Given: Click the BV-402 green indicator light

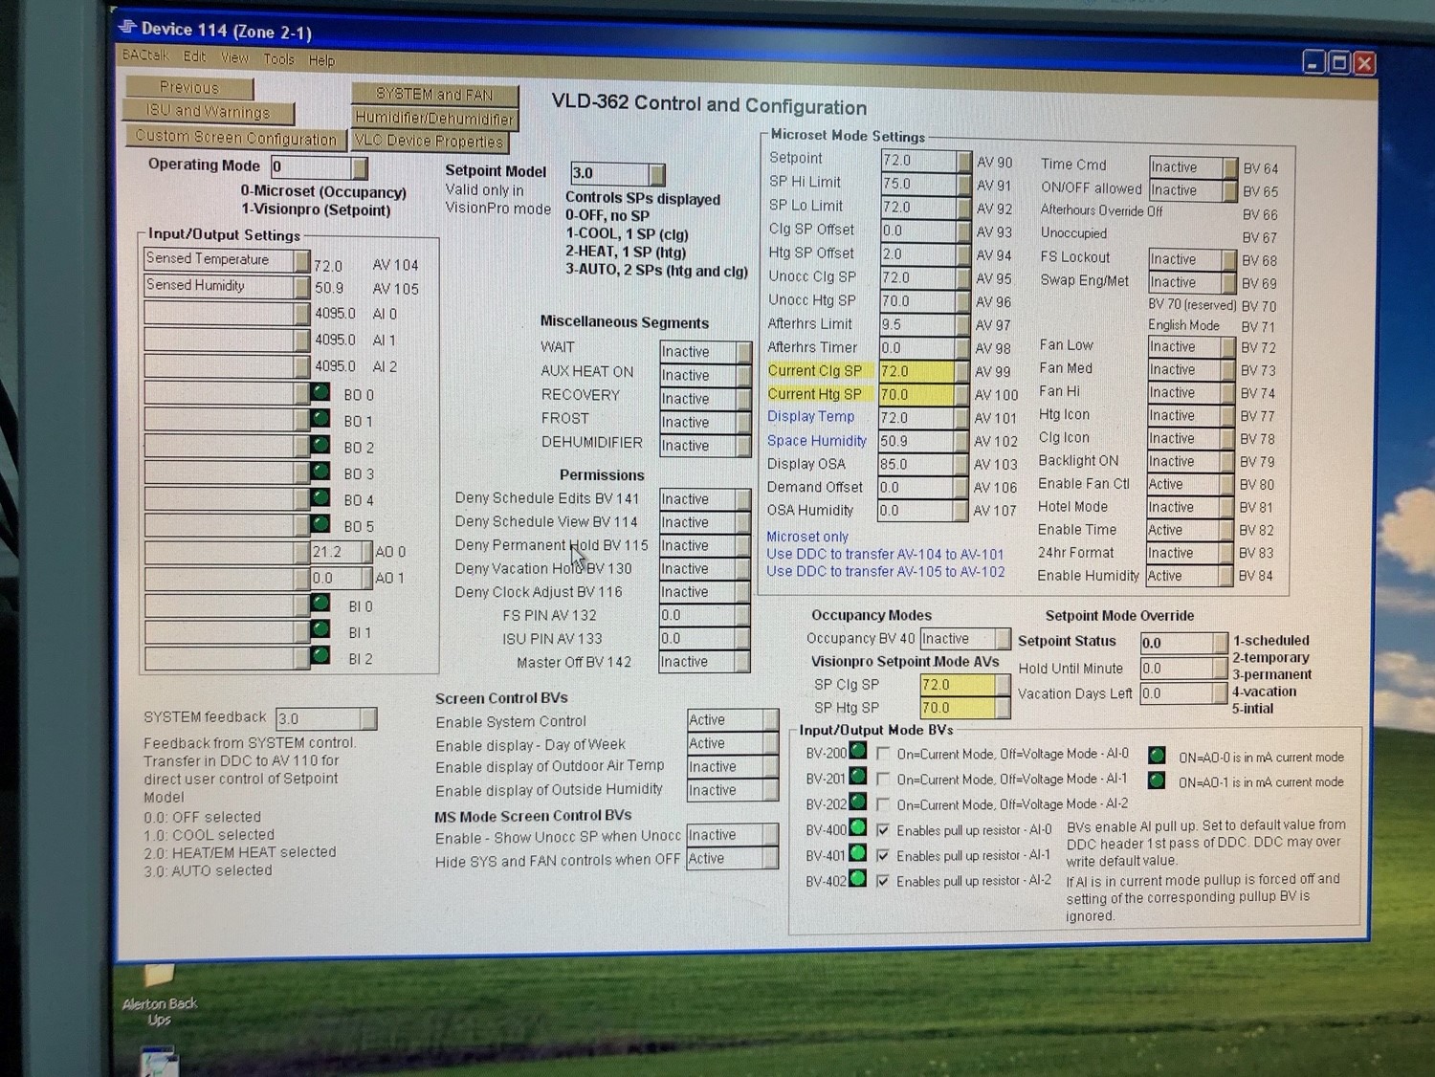Looking at the screenshot, I should coord(858,878).
